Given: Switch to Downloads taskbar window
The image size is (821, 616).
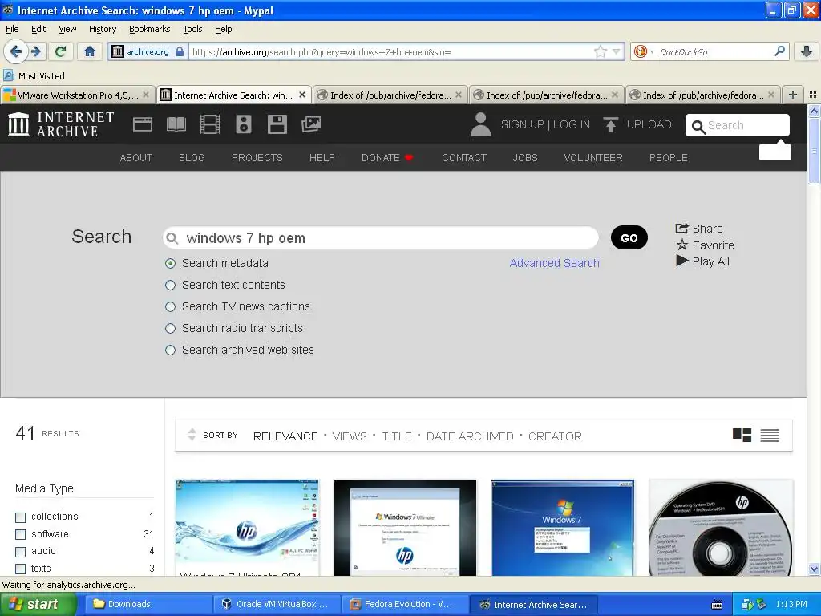Looking at the screenshot, I should coord(148,604).
